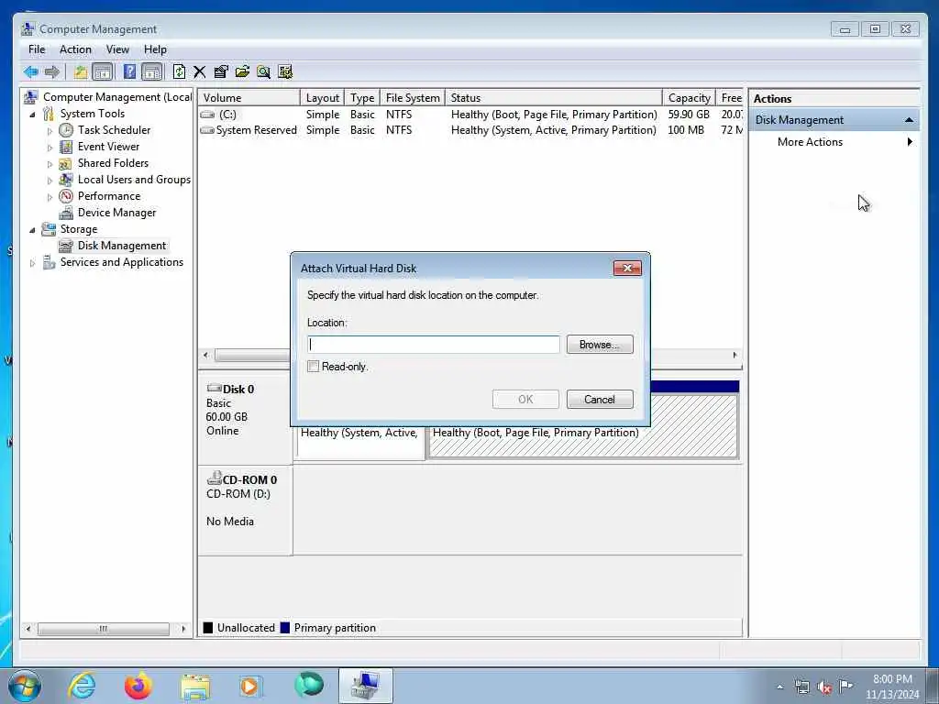Open Windows Explorer folder taskbar icon

coord(195,687)
